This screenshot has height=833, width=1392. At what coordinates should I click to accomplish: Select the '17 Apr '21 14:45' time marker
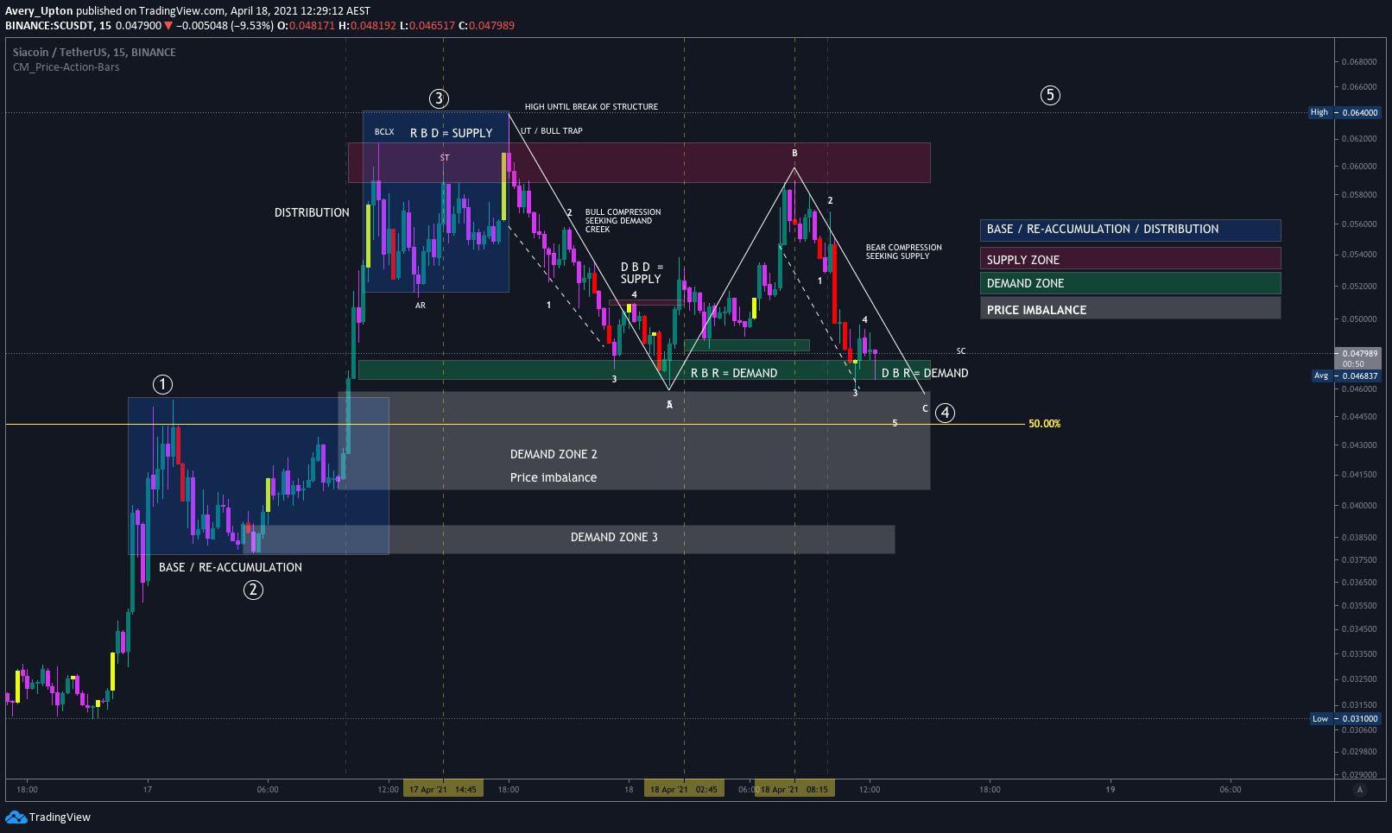pyautogui.click(x=443, y=789)
